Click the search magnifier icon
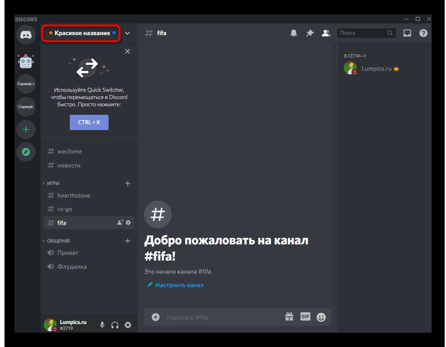The width and height of the screenshot is (446, 347). point(390,33)
